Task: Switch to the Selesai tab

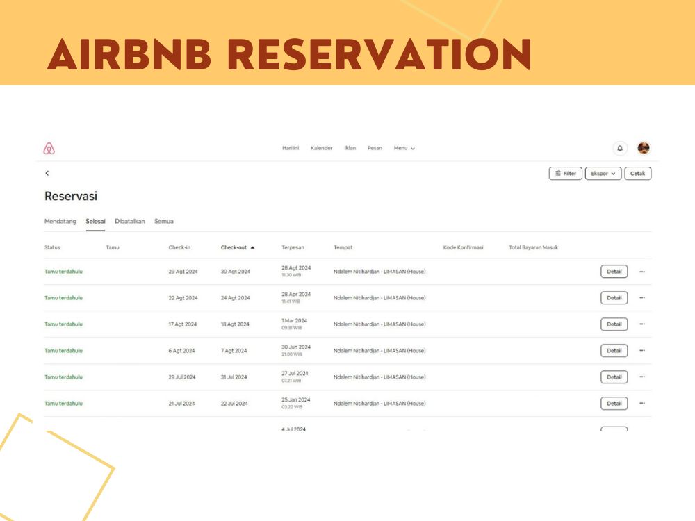Action: pos(95,221)
